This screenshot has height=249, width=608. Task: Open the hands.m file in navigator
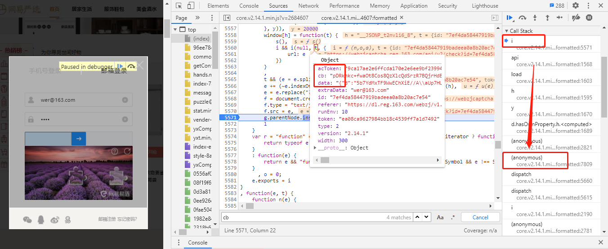[202, 75]
